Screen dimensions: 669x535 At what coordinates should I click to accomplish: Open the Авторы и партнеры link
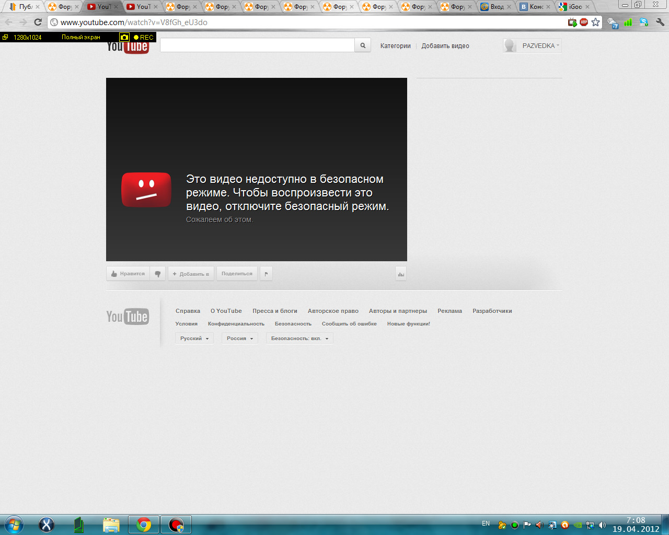398,311
